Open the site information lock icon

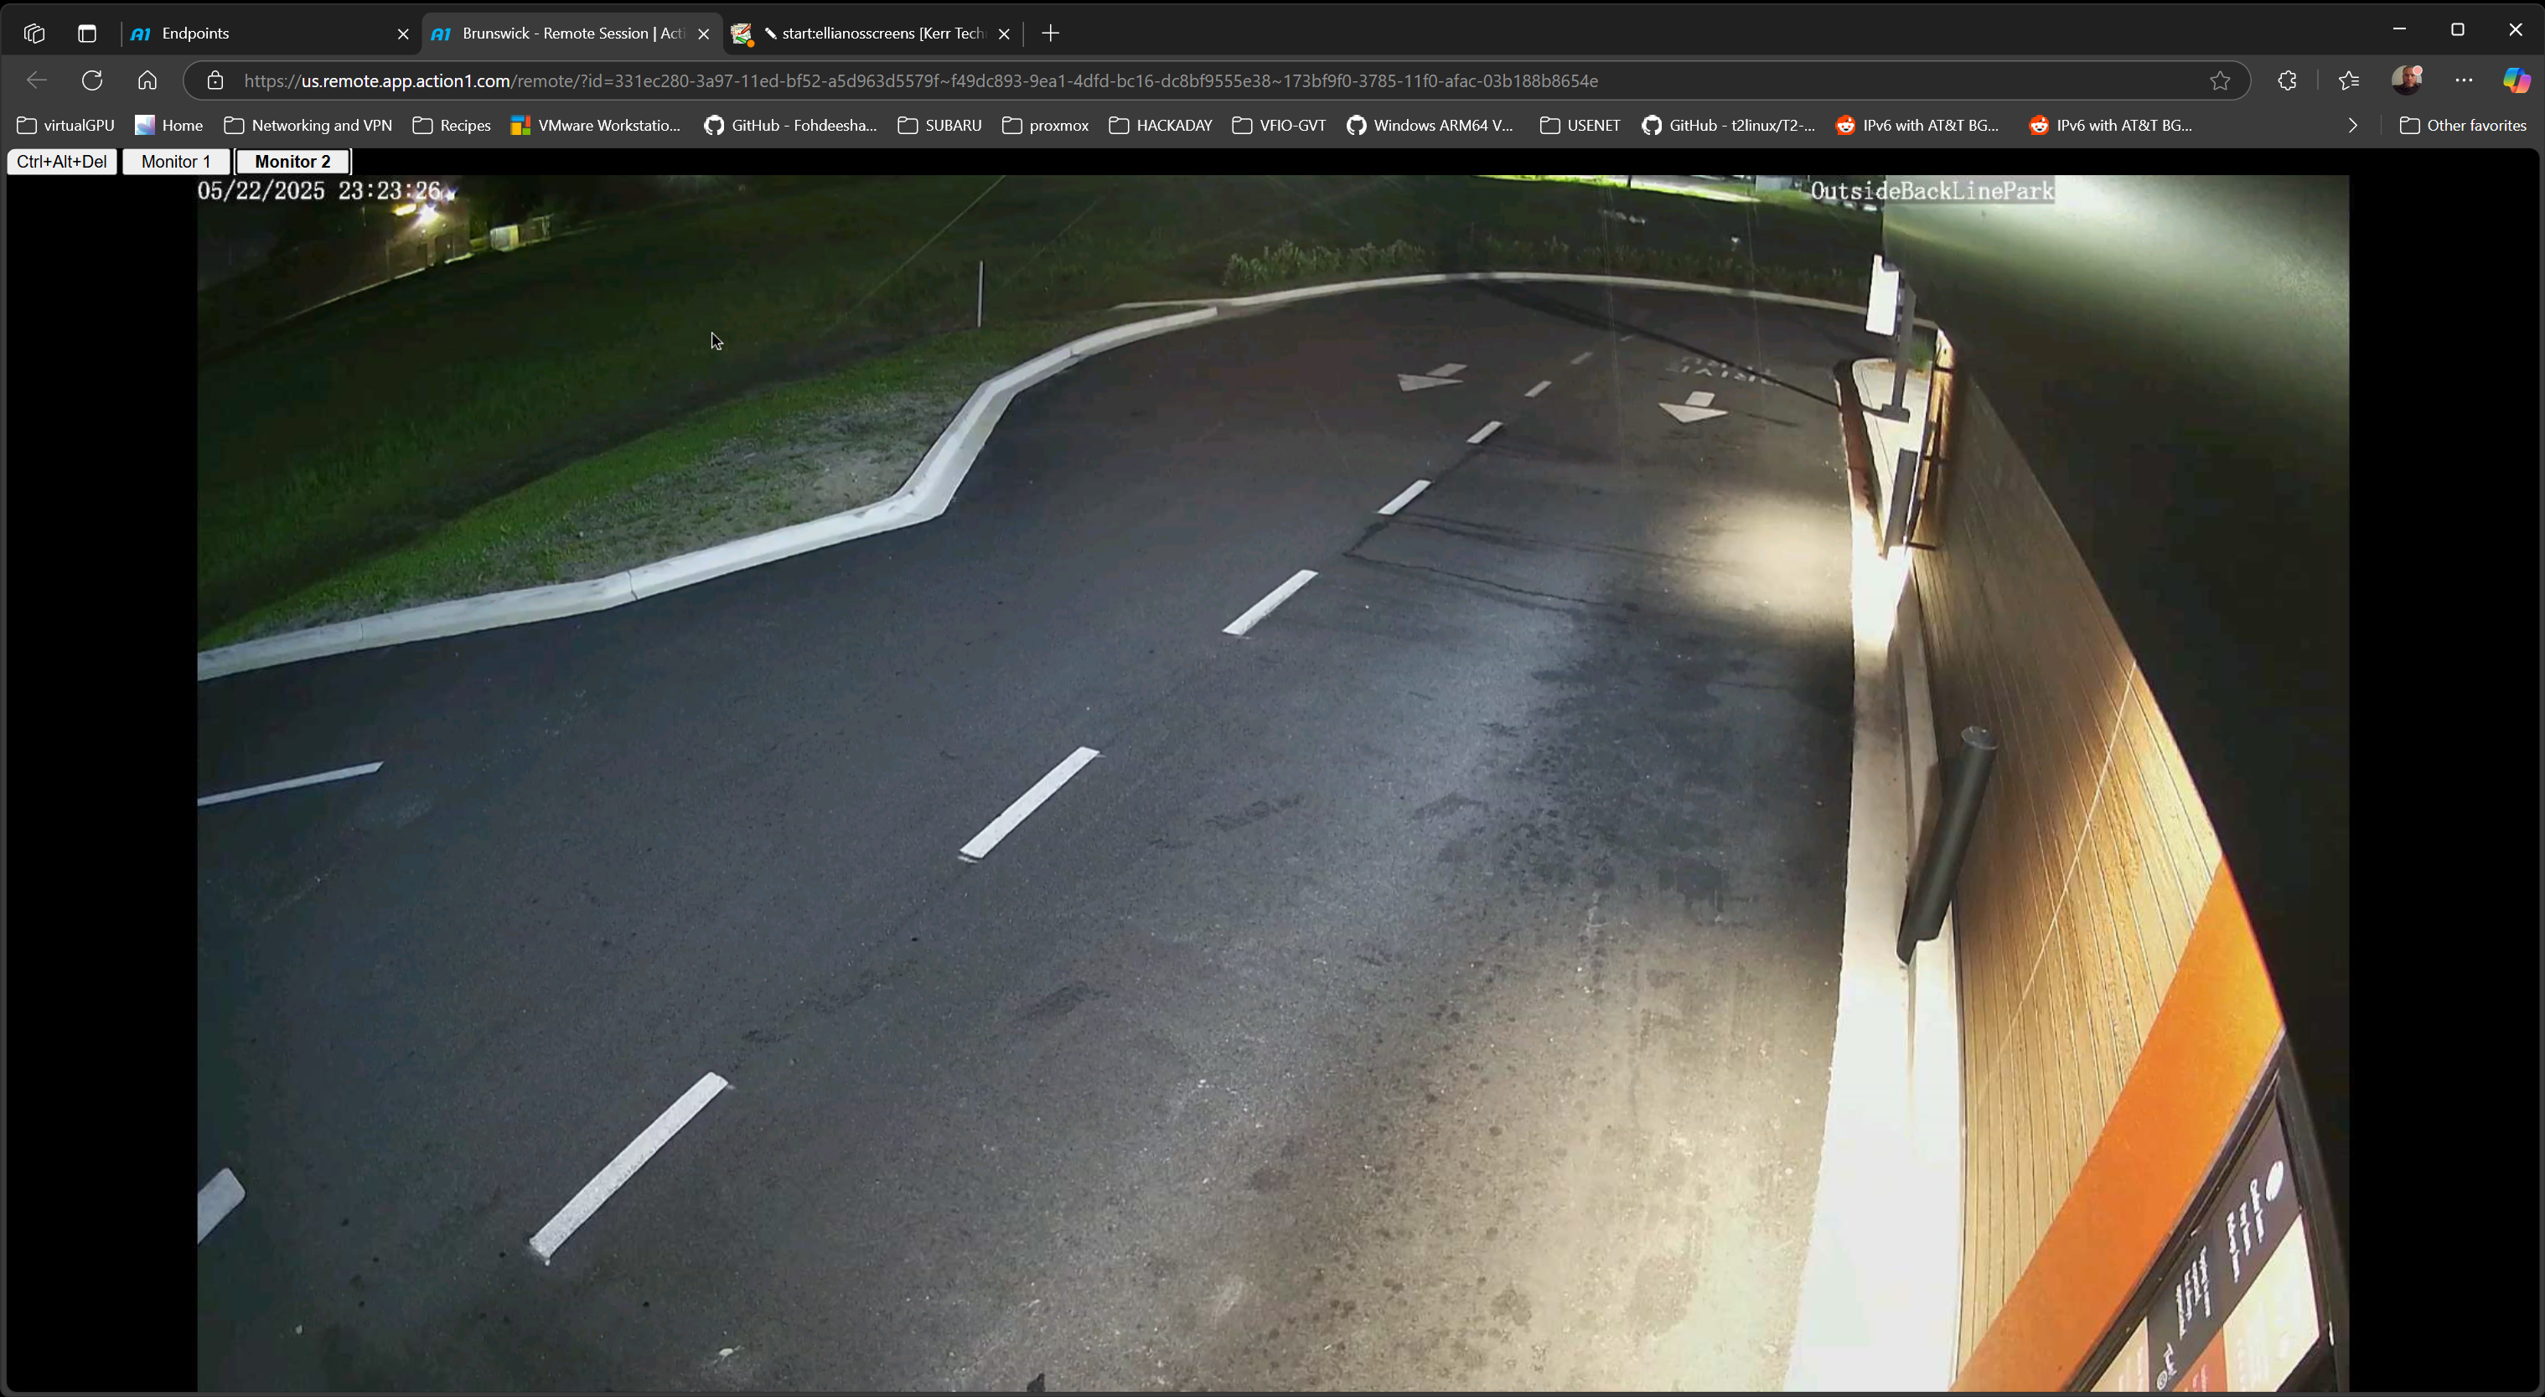(x=215, y=80)
